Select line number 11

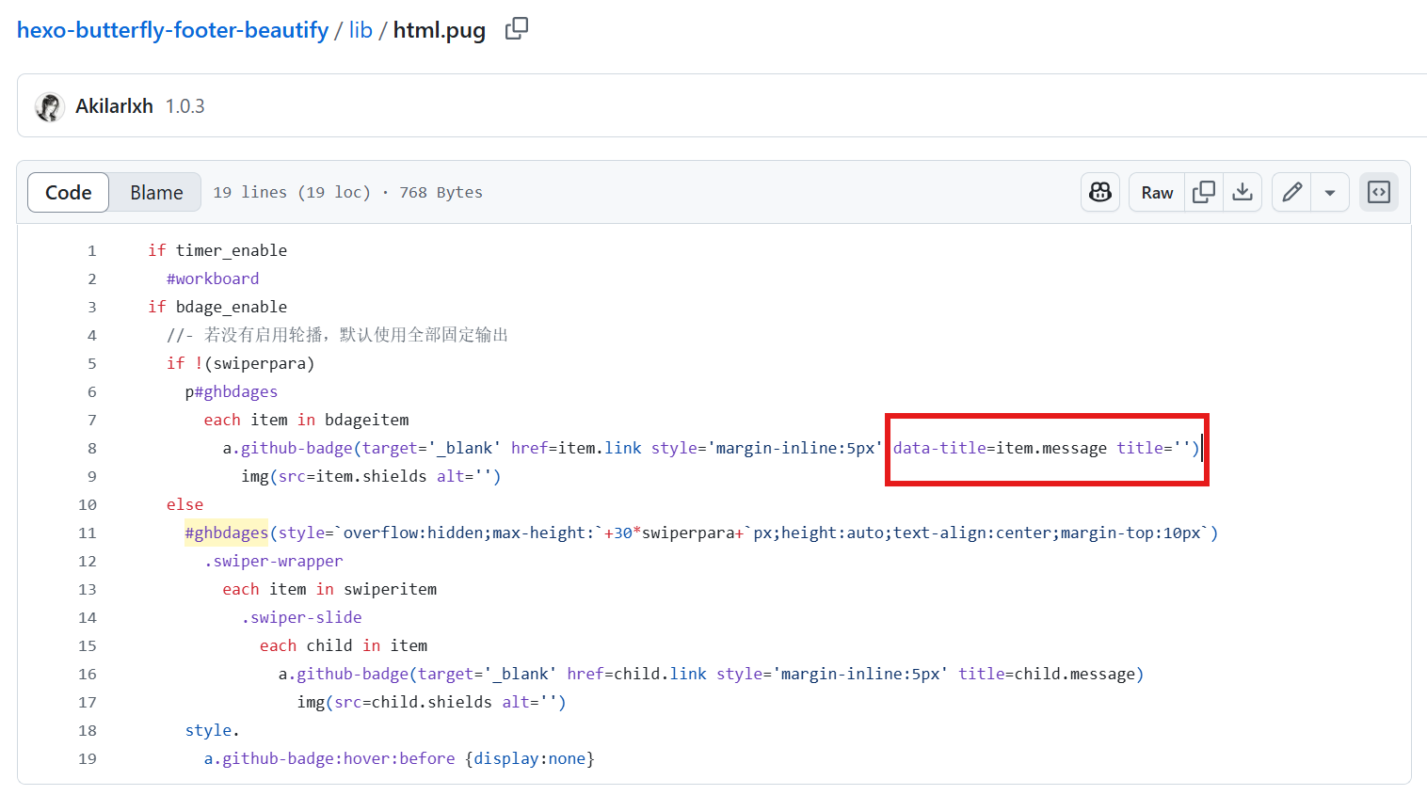pos(88,533)
